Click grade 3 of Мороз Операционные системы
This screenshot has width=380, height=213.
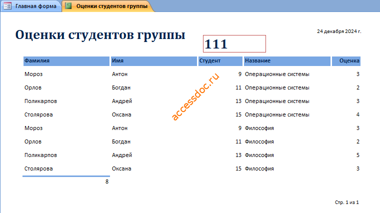(358, 74)
